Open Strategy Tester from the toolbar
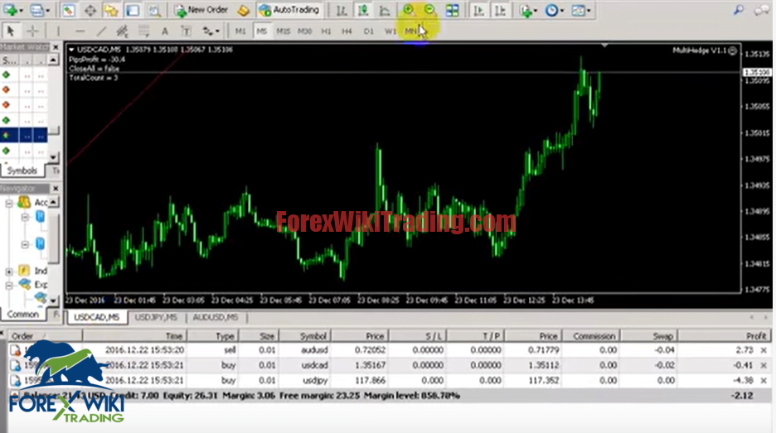This screenshot has height=433, width=776. pyautogui.click(x=154, y=10)
